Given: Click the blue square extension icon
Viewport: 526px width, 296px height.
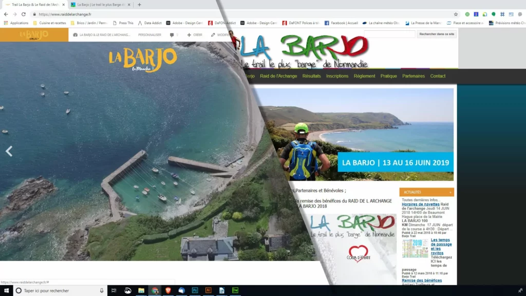Looking at the screenshot, I should click(x=476, y=14).
